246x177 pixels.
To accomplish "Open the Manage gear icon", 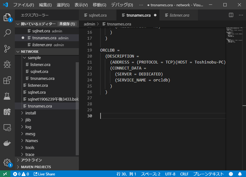I will [7, 163].
